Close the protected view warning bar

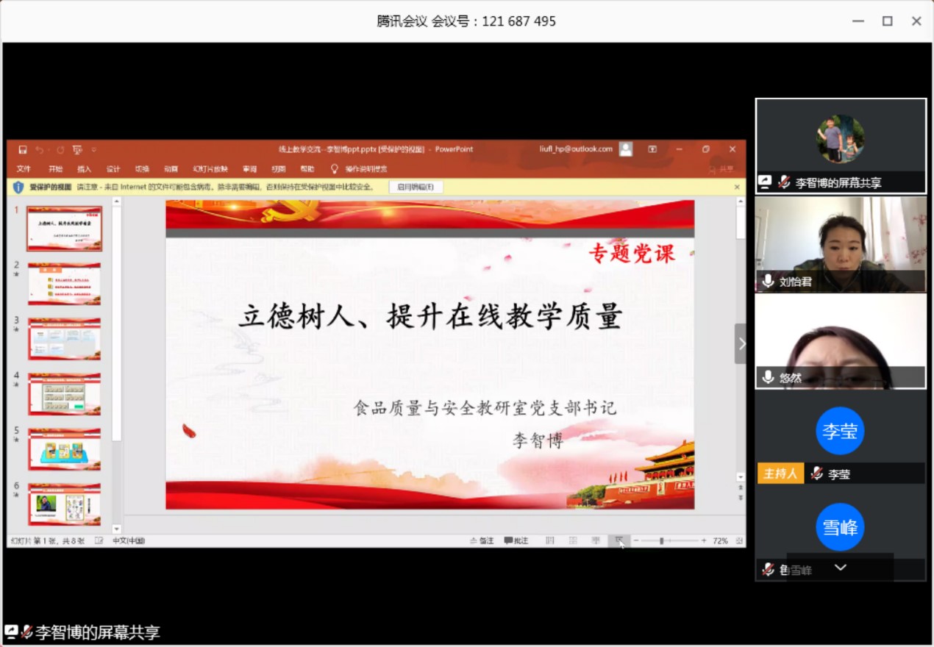(x=737, y=187)
